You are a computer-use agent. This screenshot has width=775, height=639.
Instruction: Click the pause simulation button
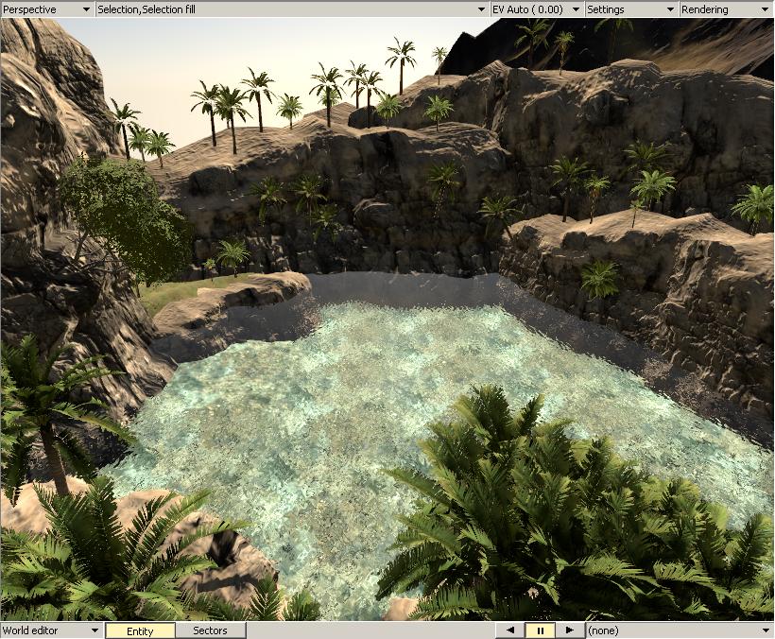click(541, 630)
